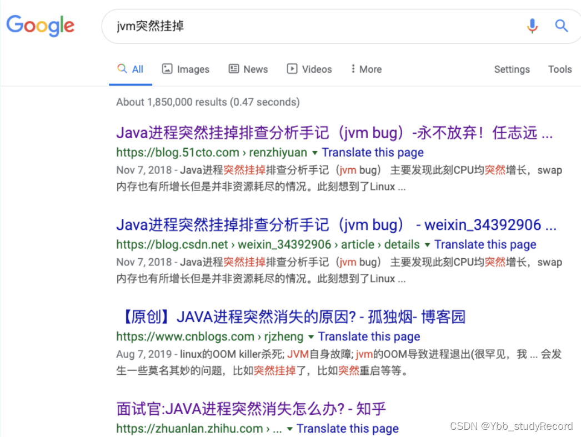This screenshot has height=437, width=581.
Task: Open the 51cto result titled Java进程突然挂掉排查分析手记
Action: pos(334,133)
